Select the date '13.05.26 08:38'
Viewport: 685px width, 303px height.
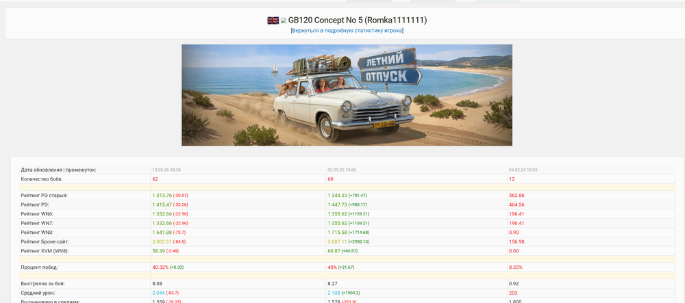(167, 170)
